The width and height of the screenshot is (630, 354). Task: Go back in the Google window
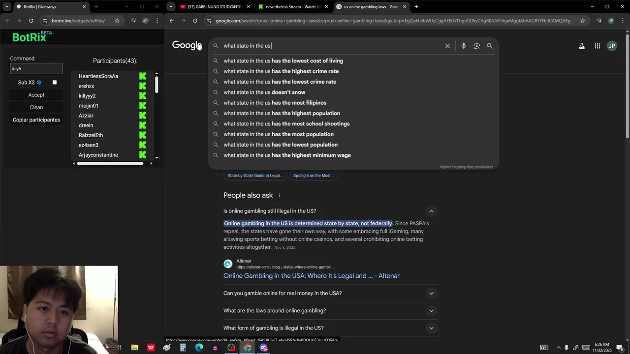coord(171,21)
